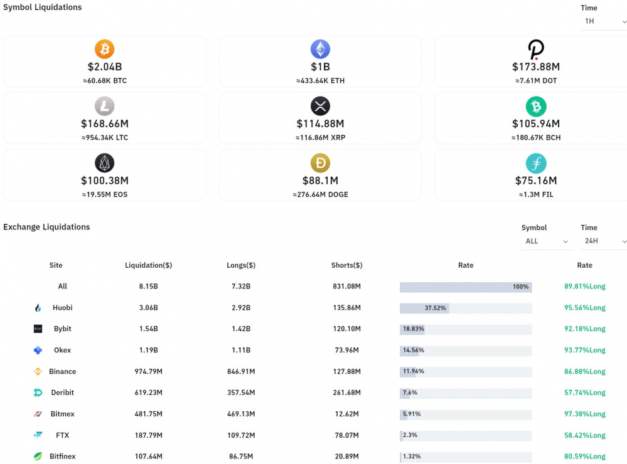Sort by Liquidation($) column header
The width and height of the screenshot is (627, 464).
click(x=149, y=265)
